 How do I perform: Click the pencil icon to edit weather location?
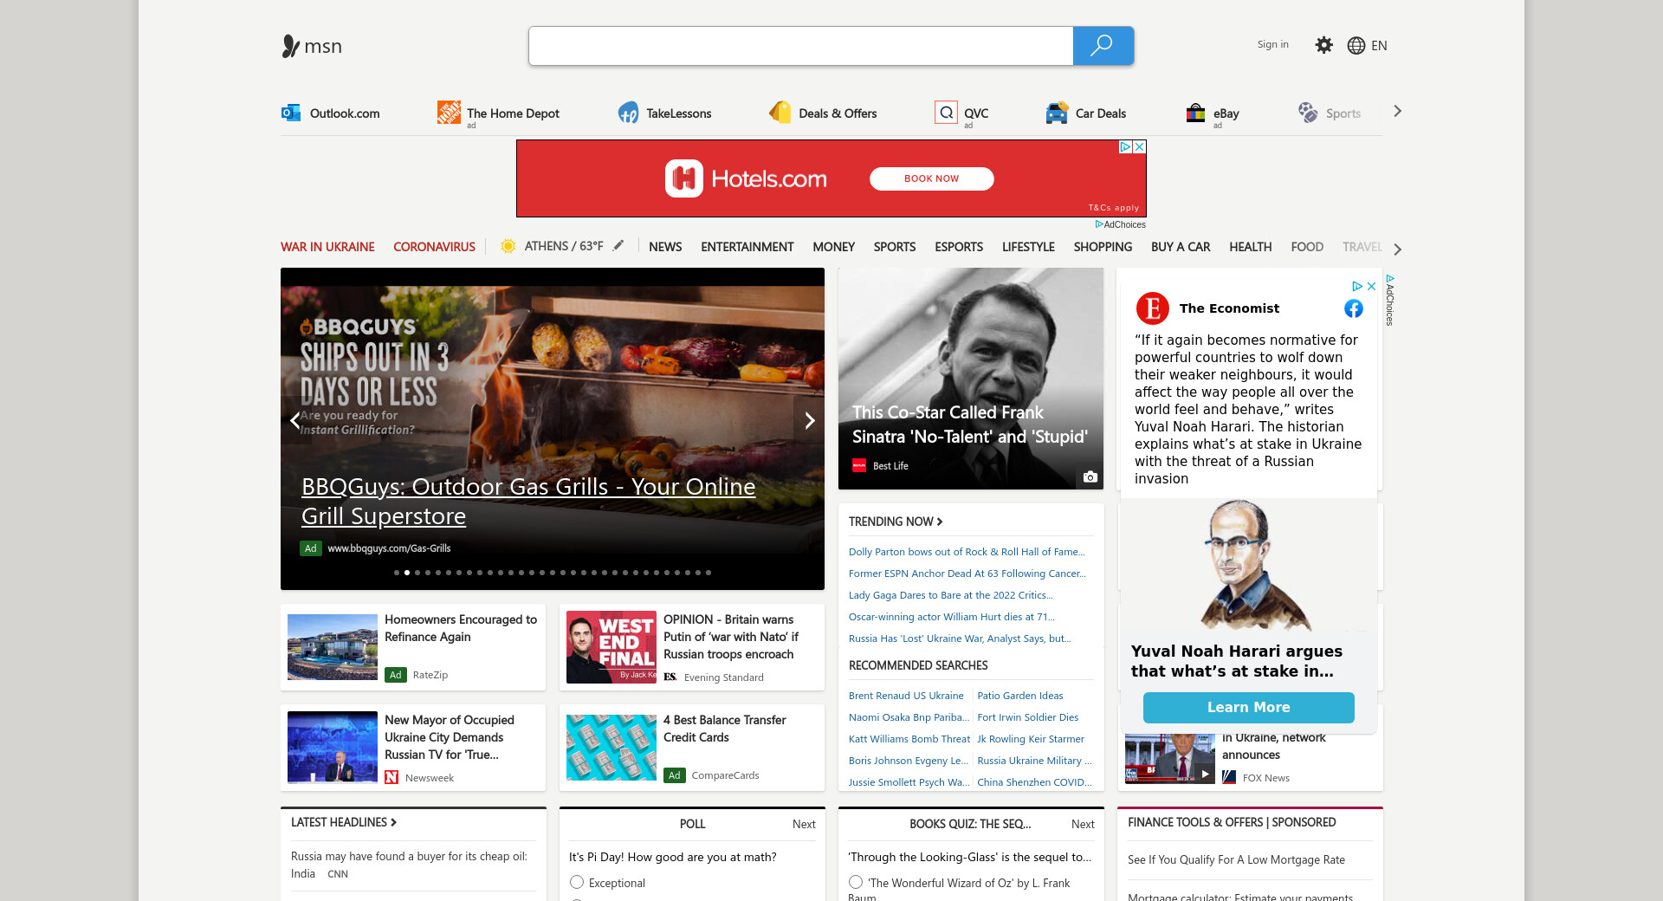pos(618,246)
